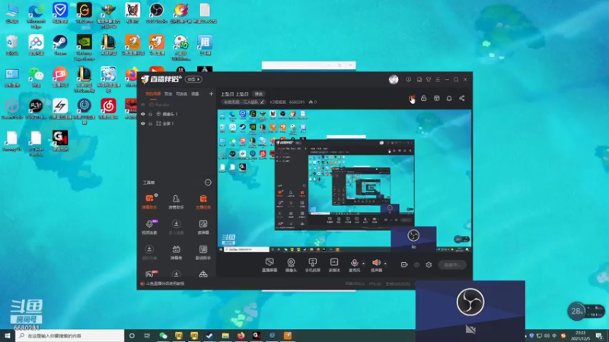
Task: Toggle preview eye icon in bottom bar
Action: click(416, 264)
